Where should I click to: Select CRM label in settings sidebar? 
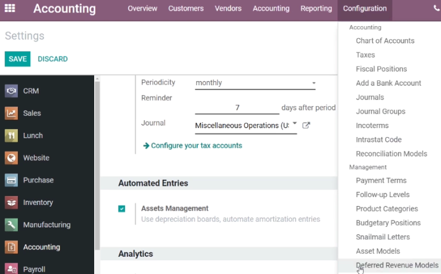click(x=31, y=91)
